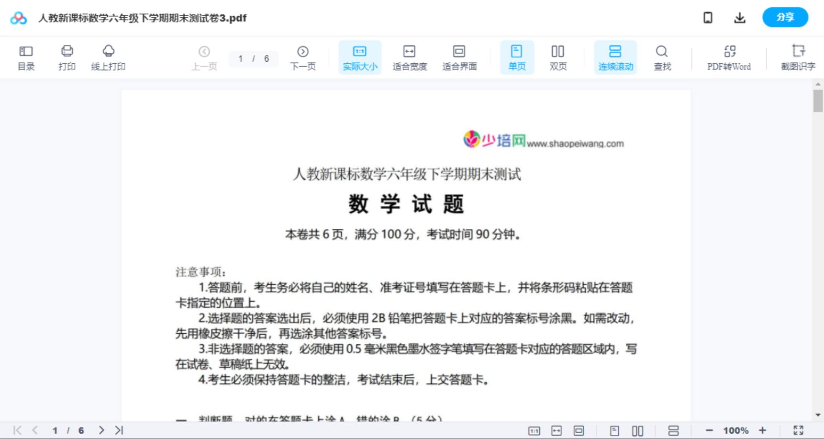Select 线上打印 online printing
This screenshot has width=824, height=439.
point(109,57)
